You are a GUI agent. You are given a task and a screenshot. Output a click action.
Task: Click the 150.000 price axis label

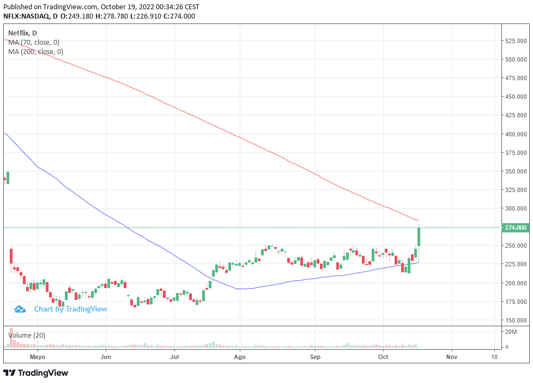(516, 320)
